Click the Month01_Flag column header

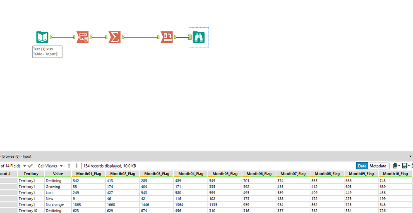(x=89, y=174)
